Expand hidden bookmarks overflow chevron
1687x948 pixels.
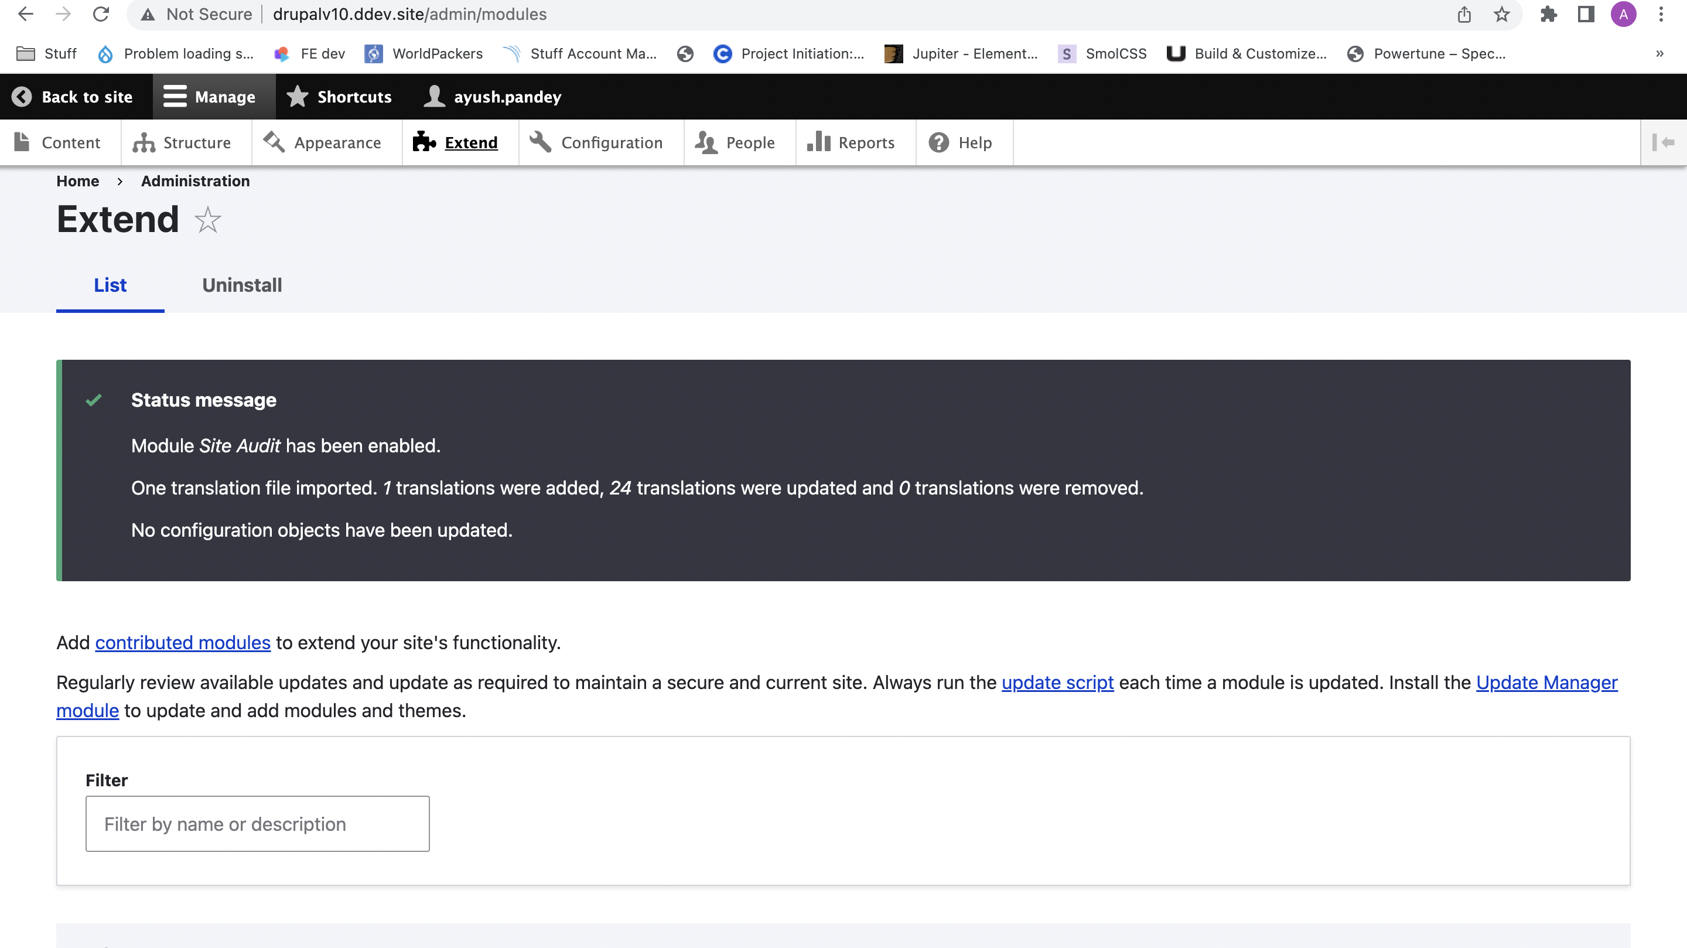(x=1659, y=54)
